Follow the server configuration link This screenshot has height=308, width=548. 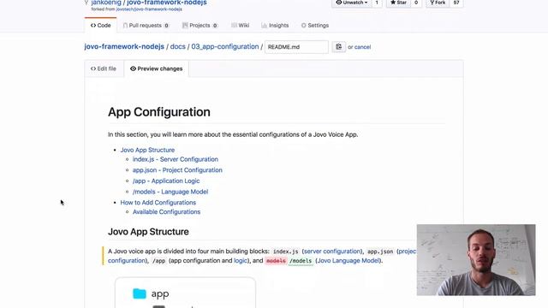(332, 252)
